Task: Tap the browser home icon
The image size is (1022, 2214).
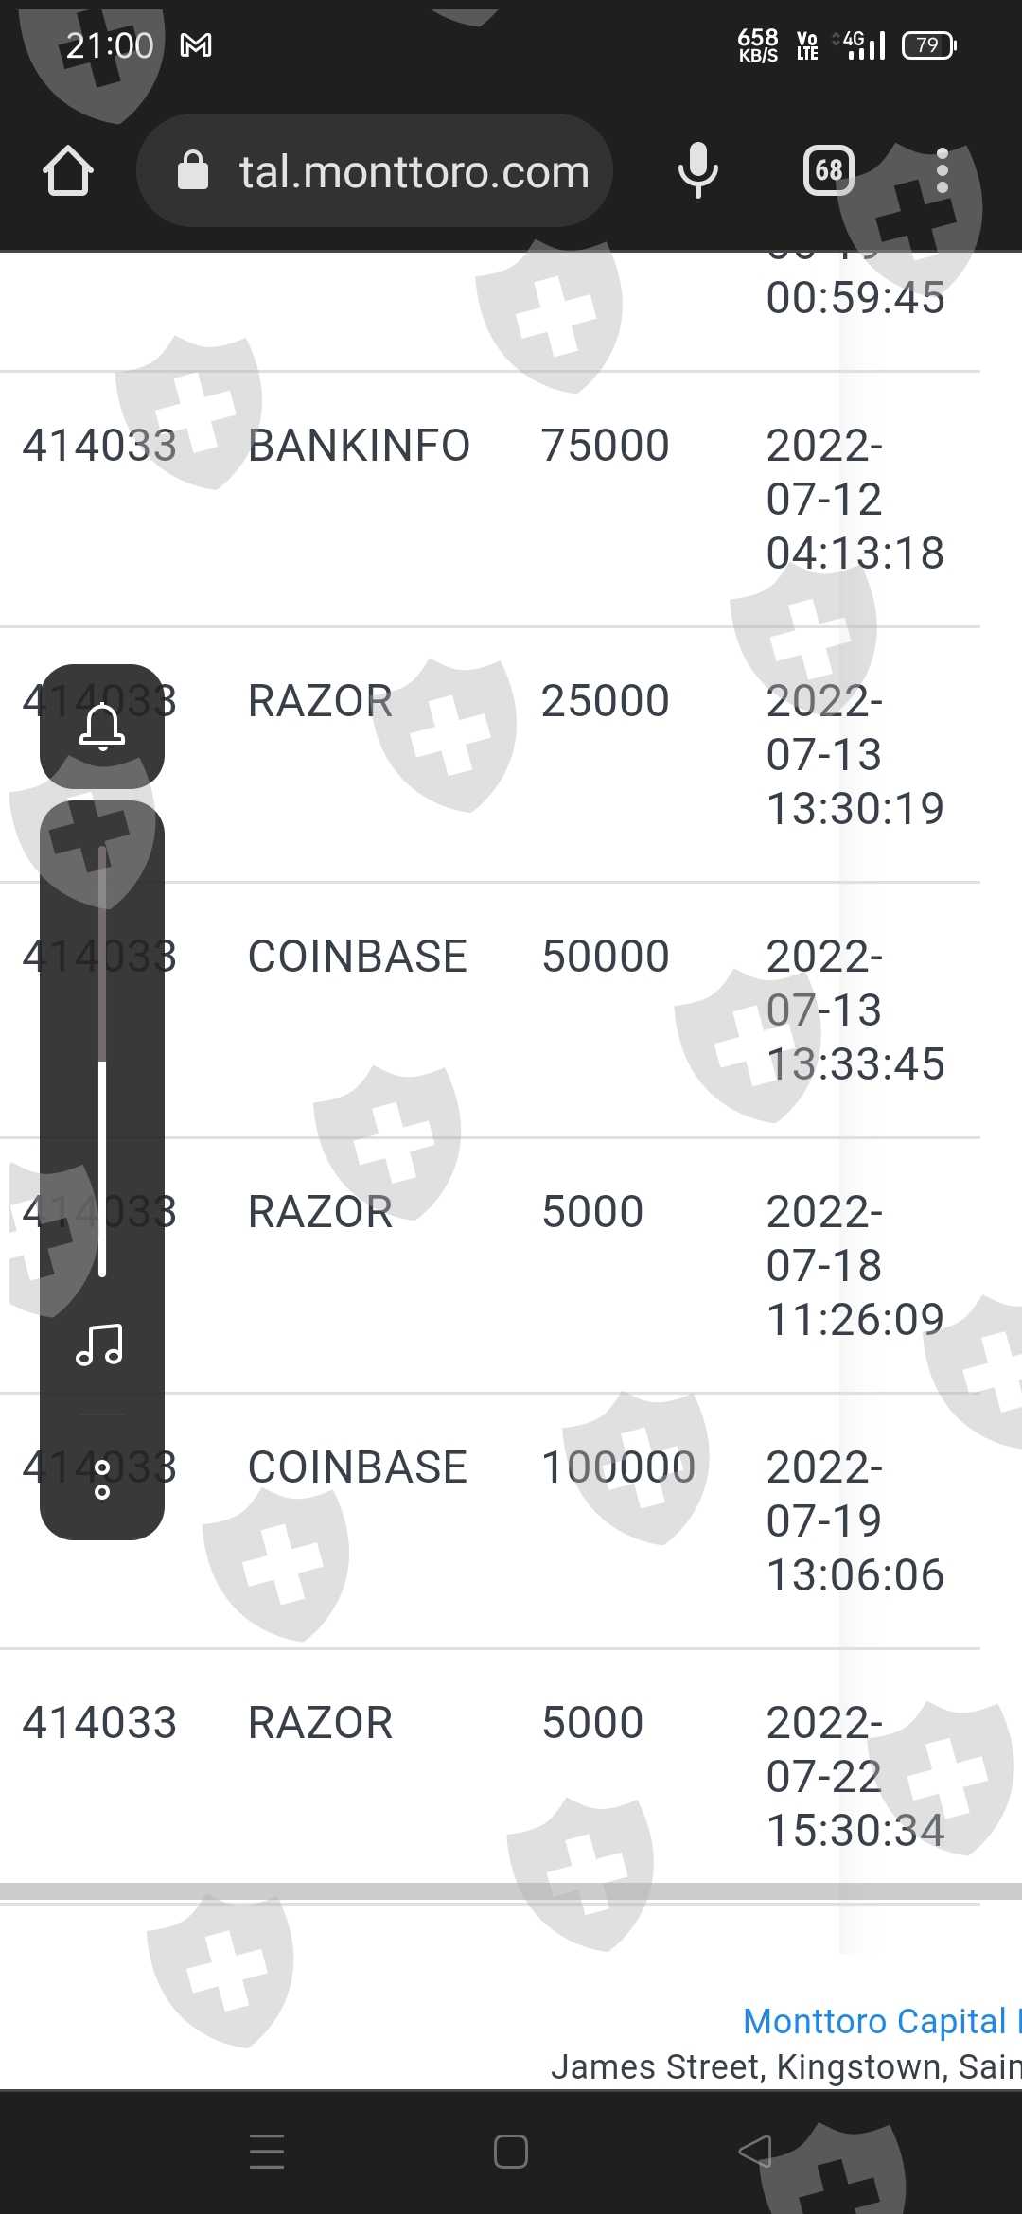Action: (68, 171)
